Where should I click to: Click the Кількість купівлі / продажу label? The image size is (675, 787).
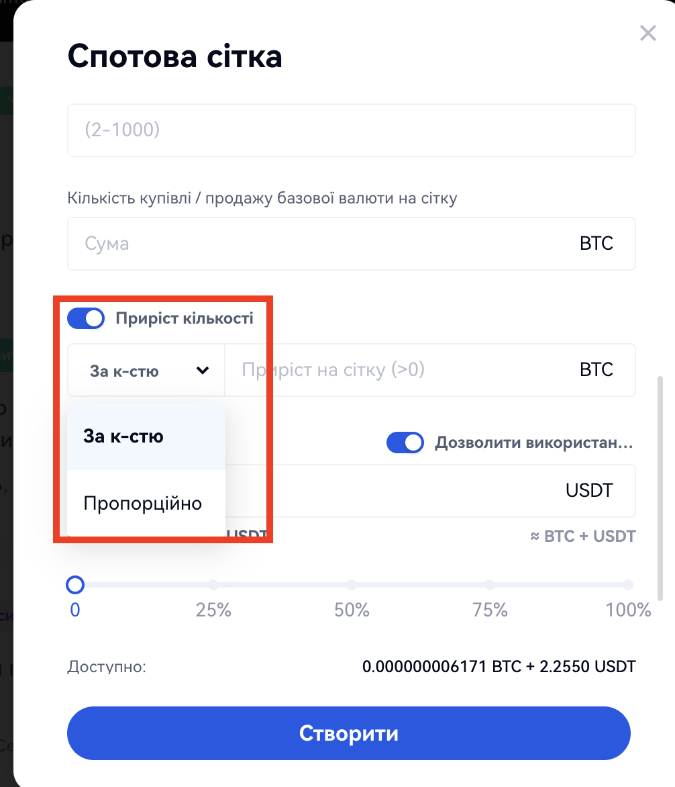pos(262,198)
